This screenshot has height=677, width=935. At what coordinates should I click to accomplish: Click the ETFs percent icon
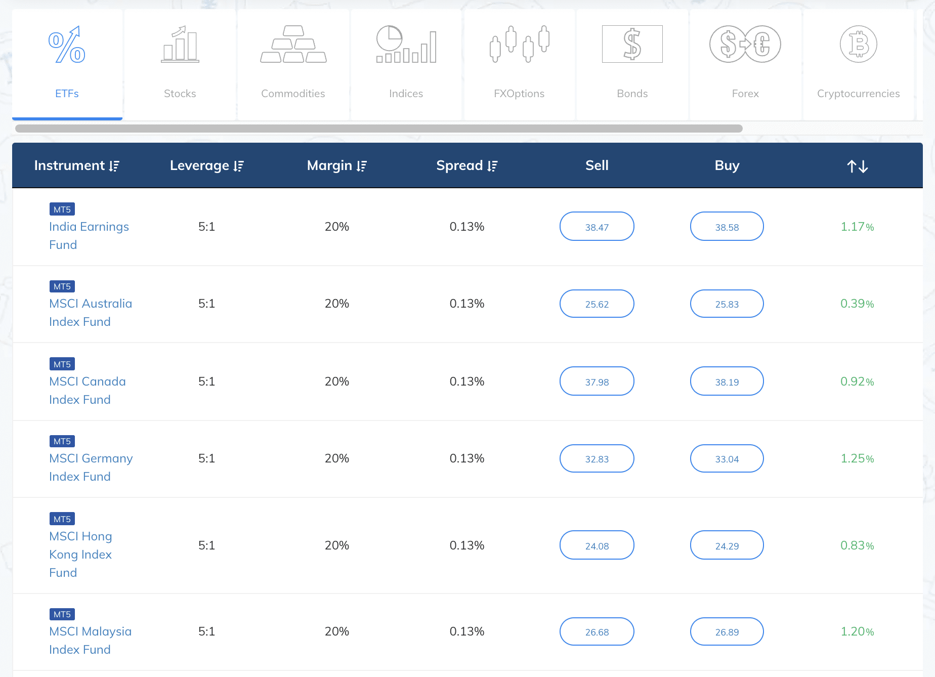67,45
